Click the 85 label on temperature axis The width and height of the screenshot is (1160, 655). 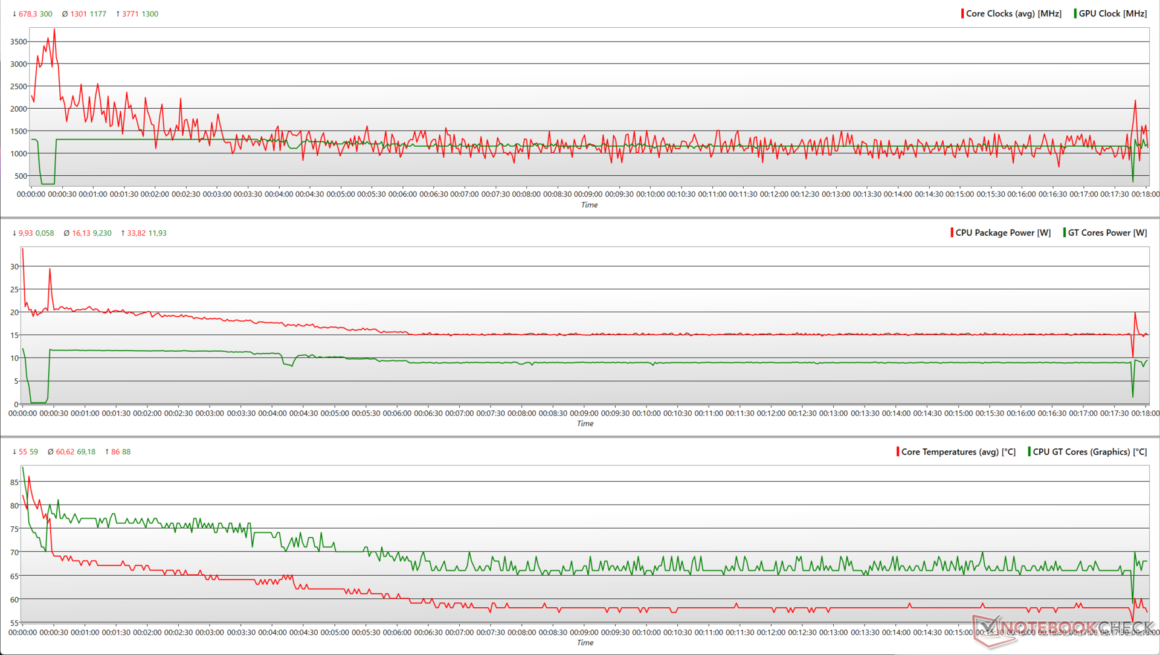pos(14,482)
